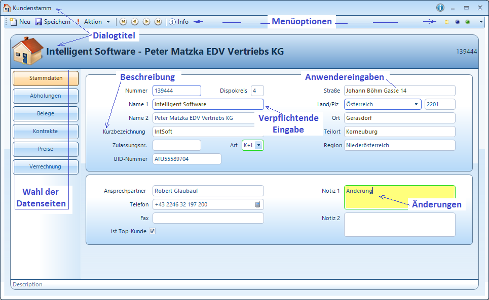The image size is (489, 300).
Task: Click the blue info icon in title bar
Action: click(x=440, y=8)
